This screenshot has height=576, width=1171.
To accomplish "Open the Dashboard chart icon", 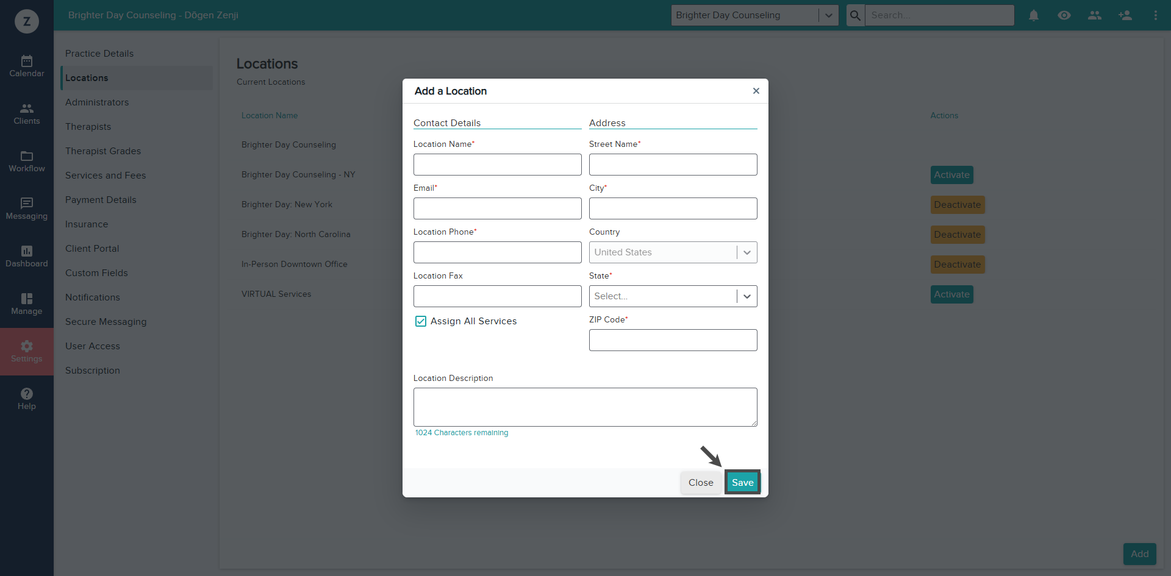I will point(27,257).
